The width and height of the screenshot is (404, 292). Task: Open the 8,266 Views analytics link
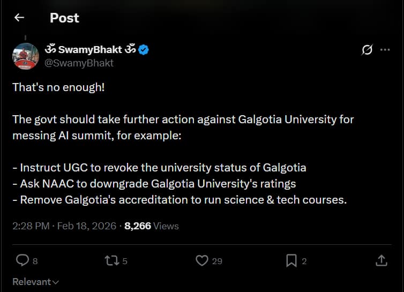152,226
